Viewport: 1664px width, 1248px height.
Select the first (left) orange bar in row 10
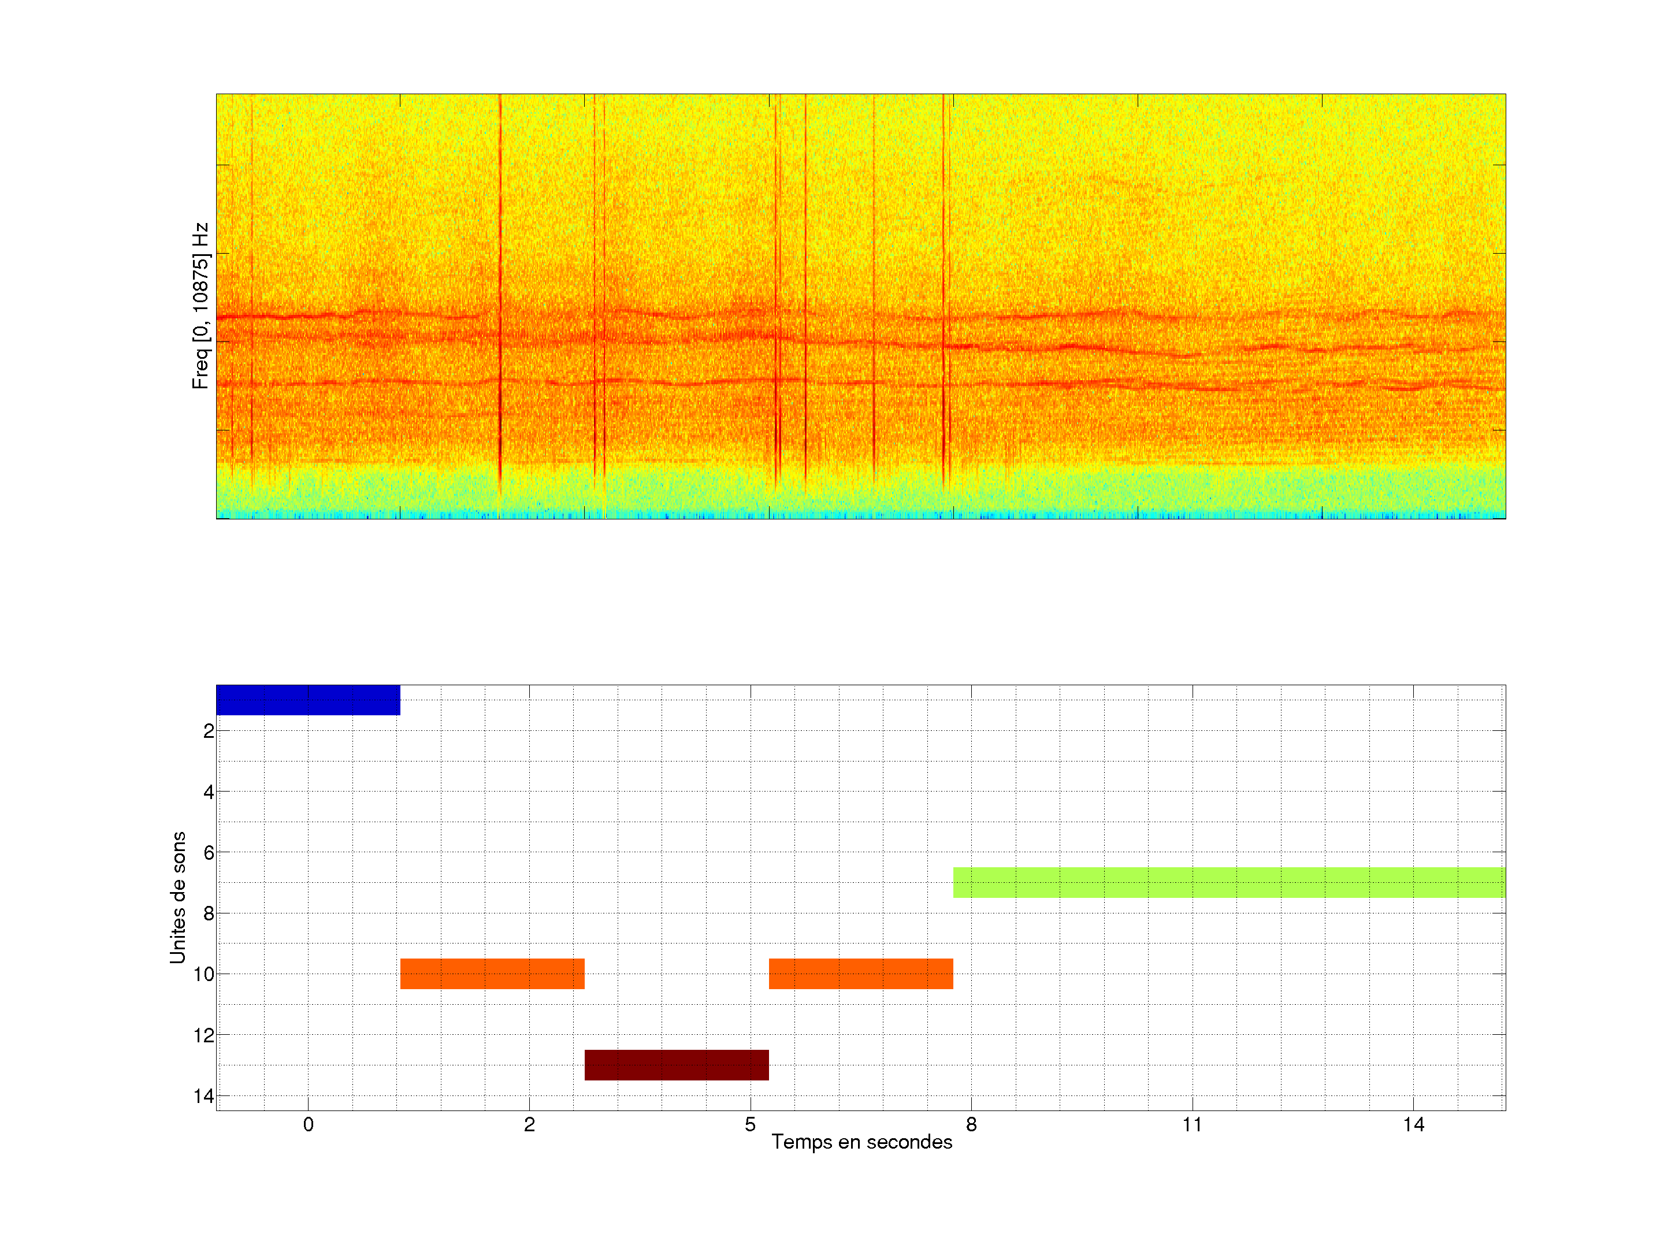[492, 974]
